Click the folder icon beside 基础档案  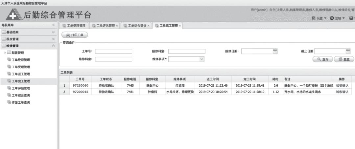pos(4,32)
